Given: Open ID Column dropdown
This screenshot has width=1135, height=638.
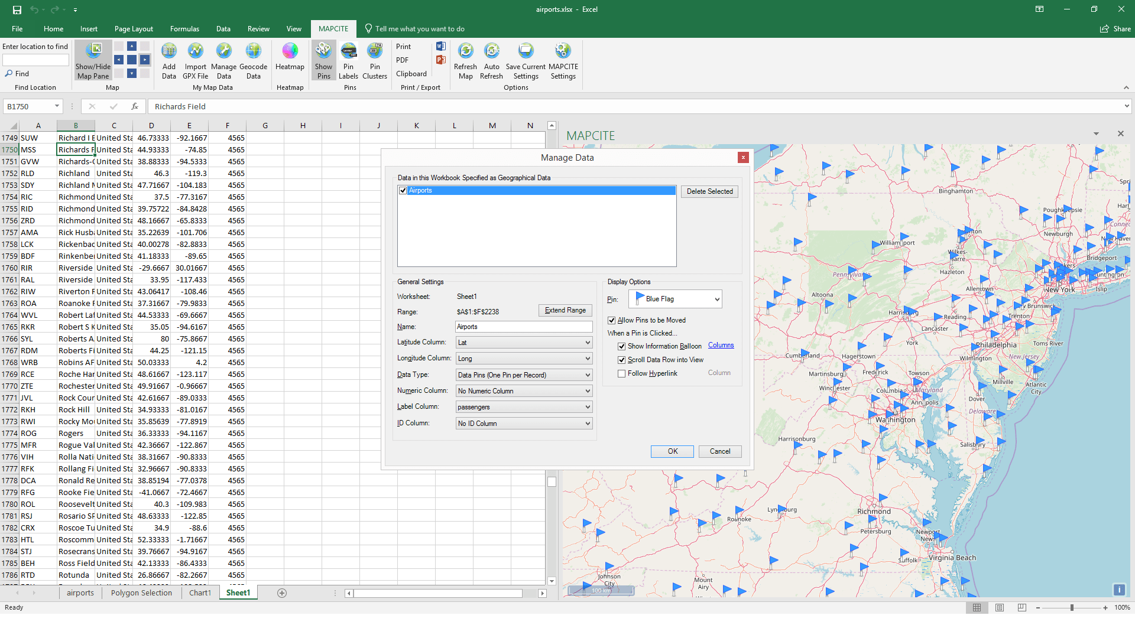Looking at the screenshot, I should 524,424.
